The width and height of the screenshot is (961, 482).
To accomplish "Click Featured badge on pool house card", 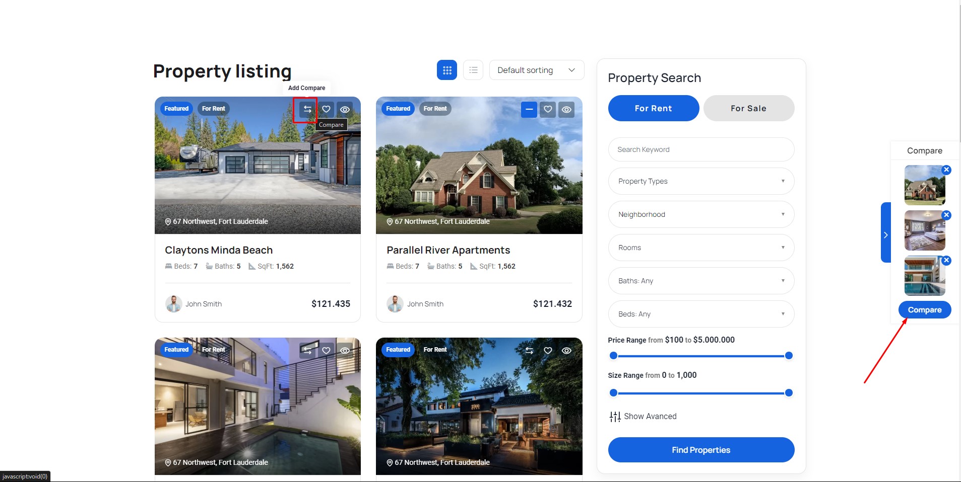I will pos(176,350).
